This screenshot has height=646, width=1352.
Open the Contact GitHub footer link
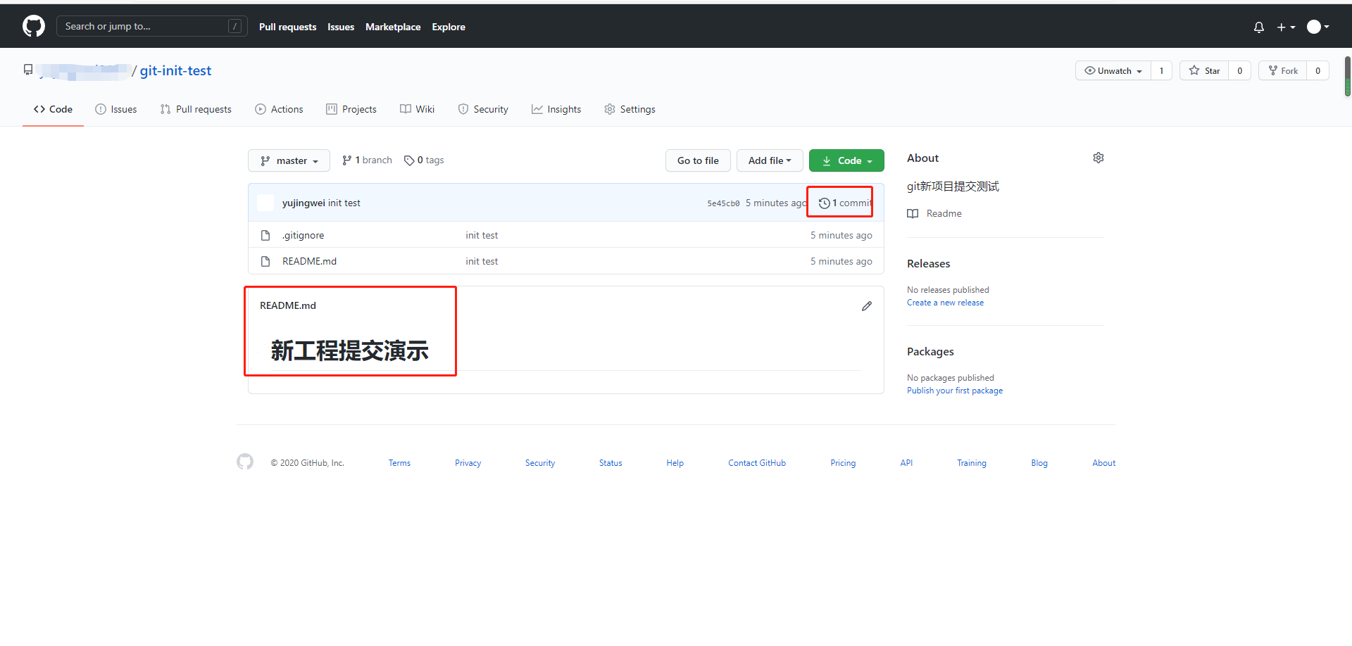coord(757,463)
